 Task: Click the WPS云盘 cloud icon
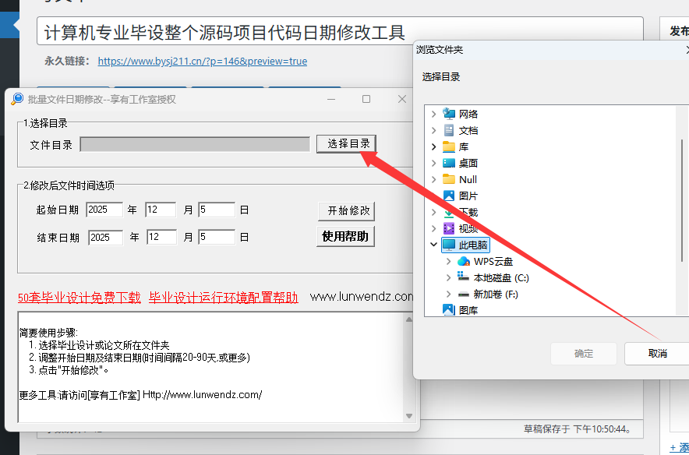(x=464, y=261)
